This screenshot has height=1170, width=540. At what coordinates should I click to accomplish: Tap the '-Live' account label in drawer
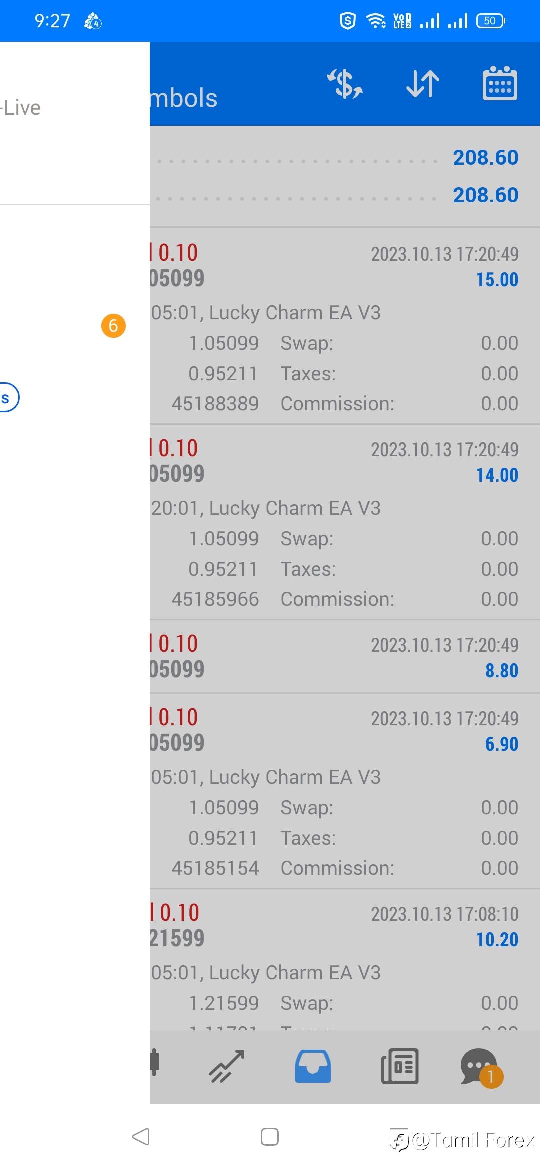pos(21,108)
